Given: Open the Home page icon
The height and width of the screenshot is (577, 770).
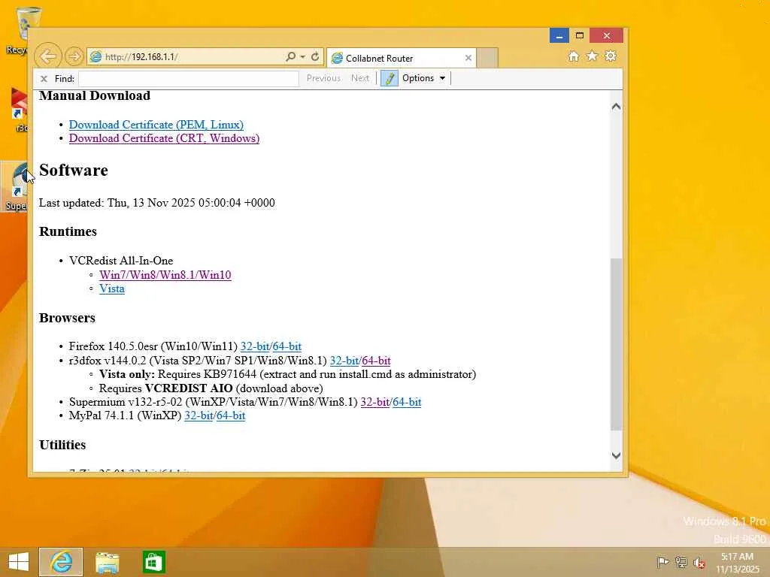Looking at the screenshot, I should pyautogui.click(x=573, y=56).
